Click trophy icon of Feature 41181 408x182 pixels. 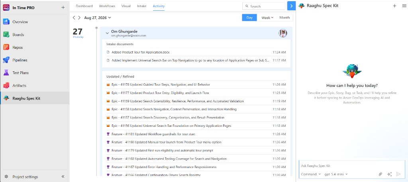108,134
